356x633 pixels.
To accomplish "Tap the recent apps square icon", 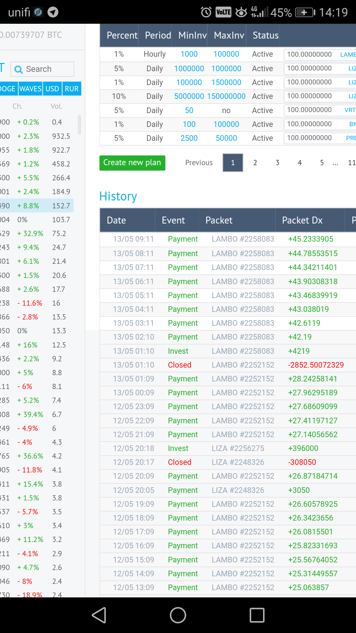I will (x=257, y=615).
